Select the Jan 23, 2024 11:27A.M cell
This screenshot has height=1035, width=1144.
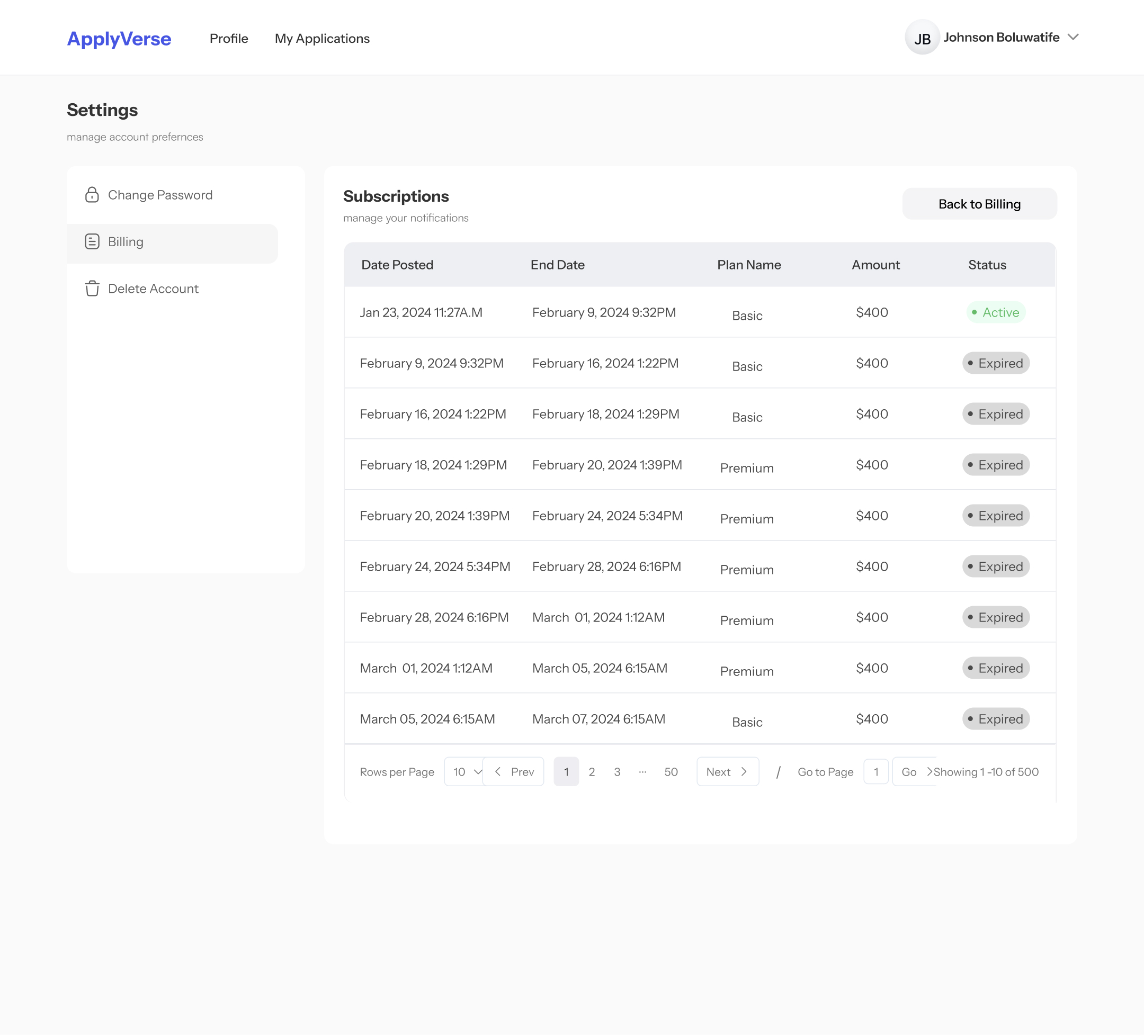pos(421,312)
